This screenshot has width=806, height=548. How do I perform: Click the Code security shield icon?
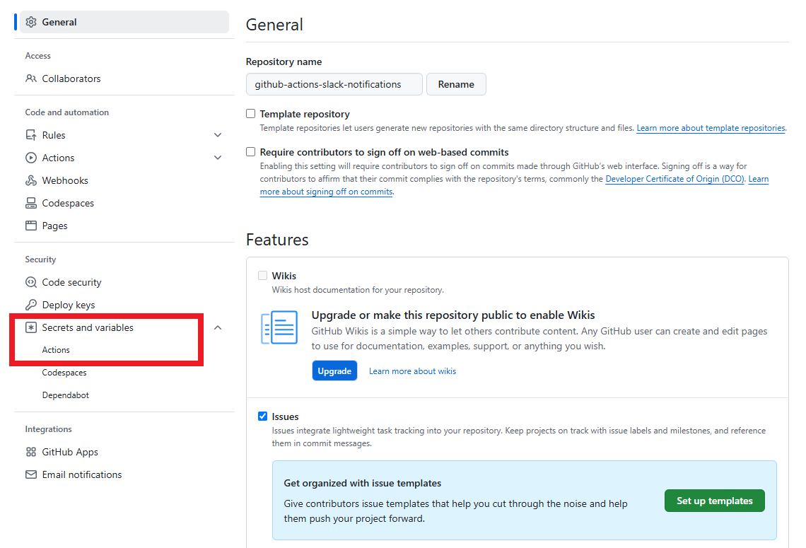click(31, 282)
